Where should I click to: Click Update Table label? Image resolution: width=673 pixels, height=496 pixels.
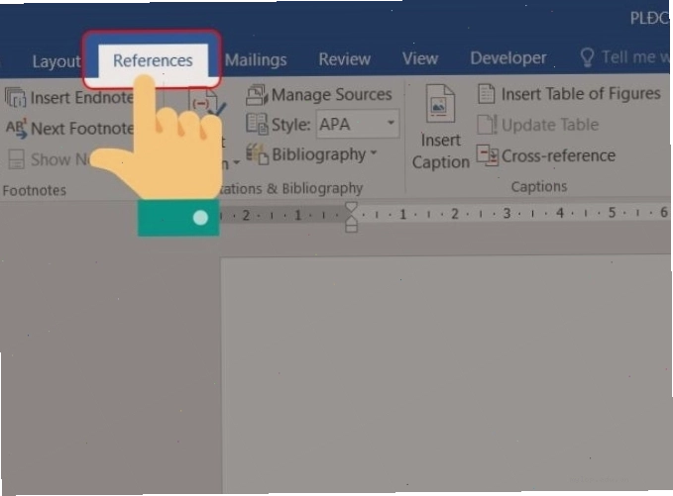coord(550,125)
